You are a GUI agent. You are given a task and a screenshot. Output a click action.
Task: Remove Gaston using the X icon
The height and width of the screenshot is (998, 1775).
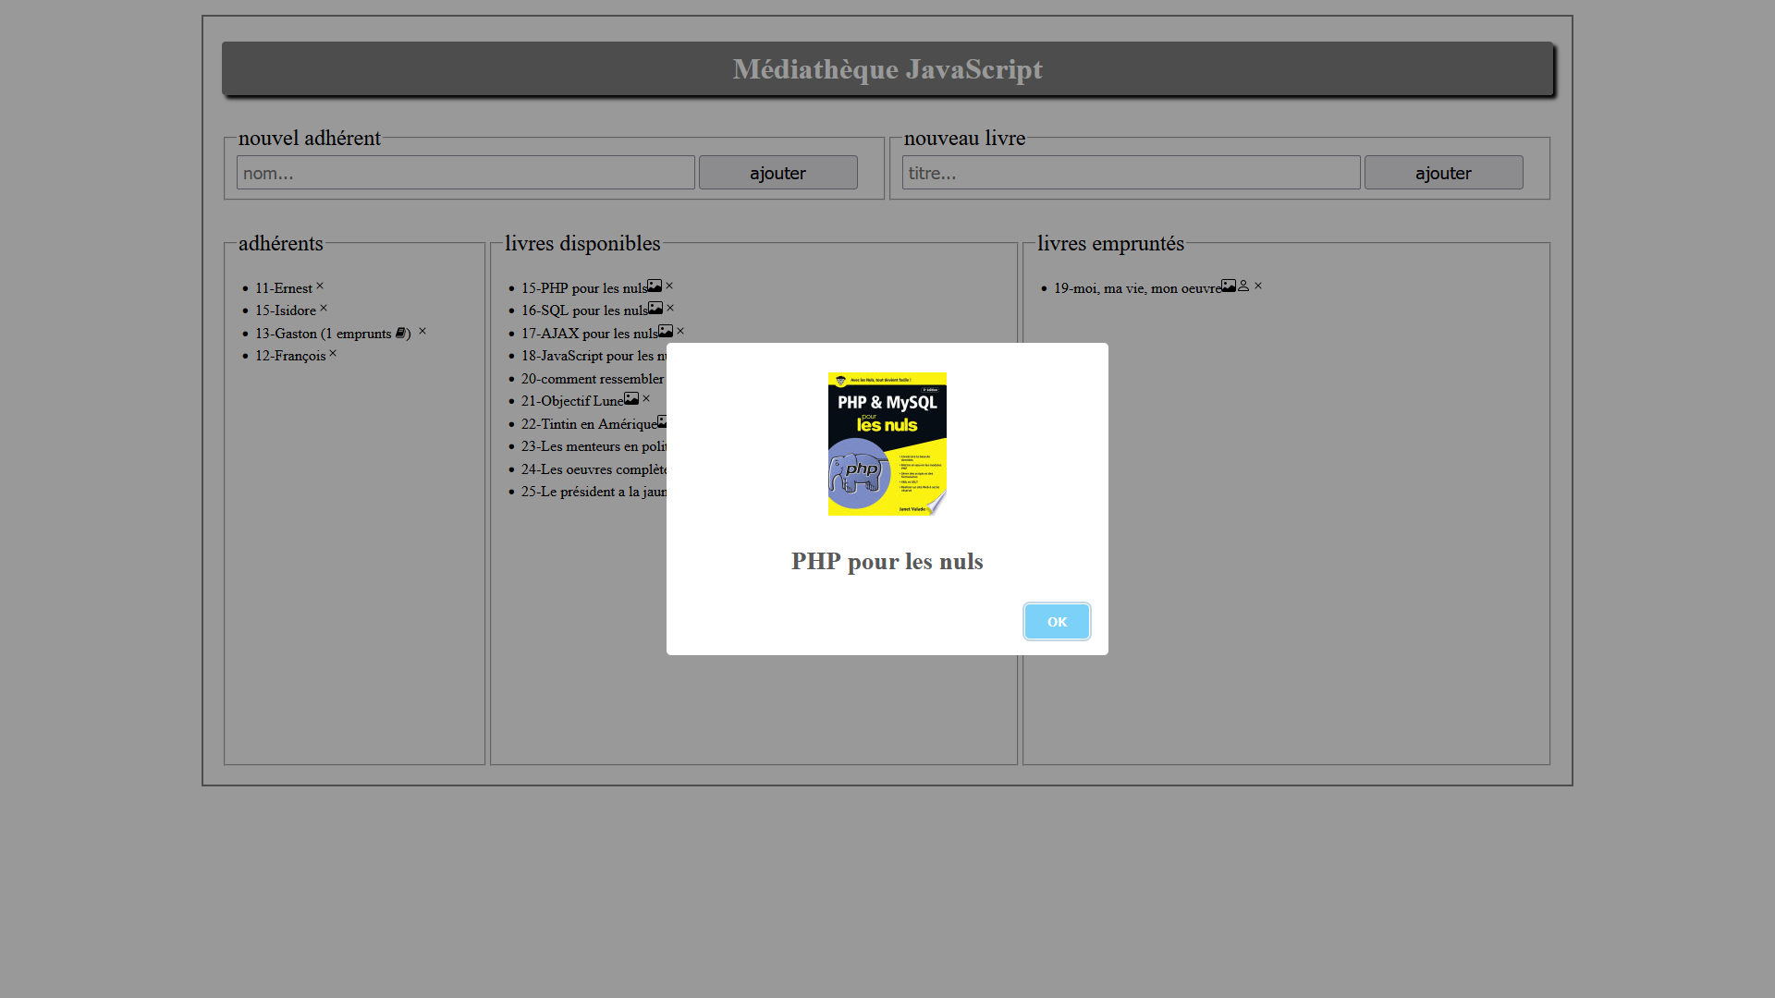(422, 331)
